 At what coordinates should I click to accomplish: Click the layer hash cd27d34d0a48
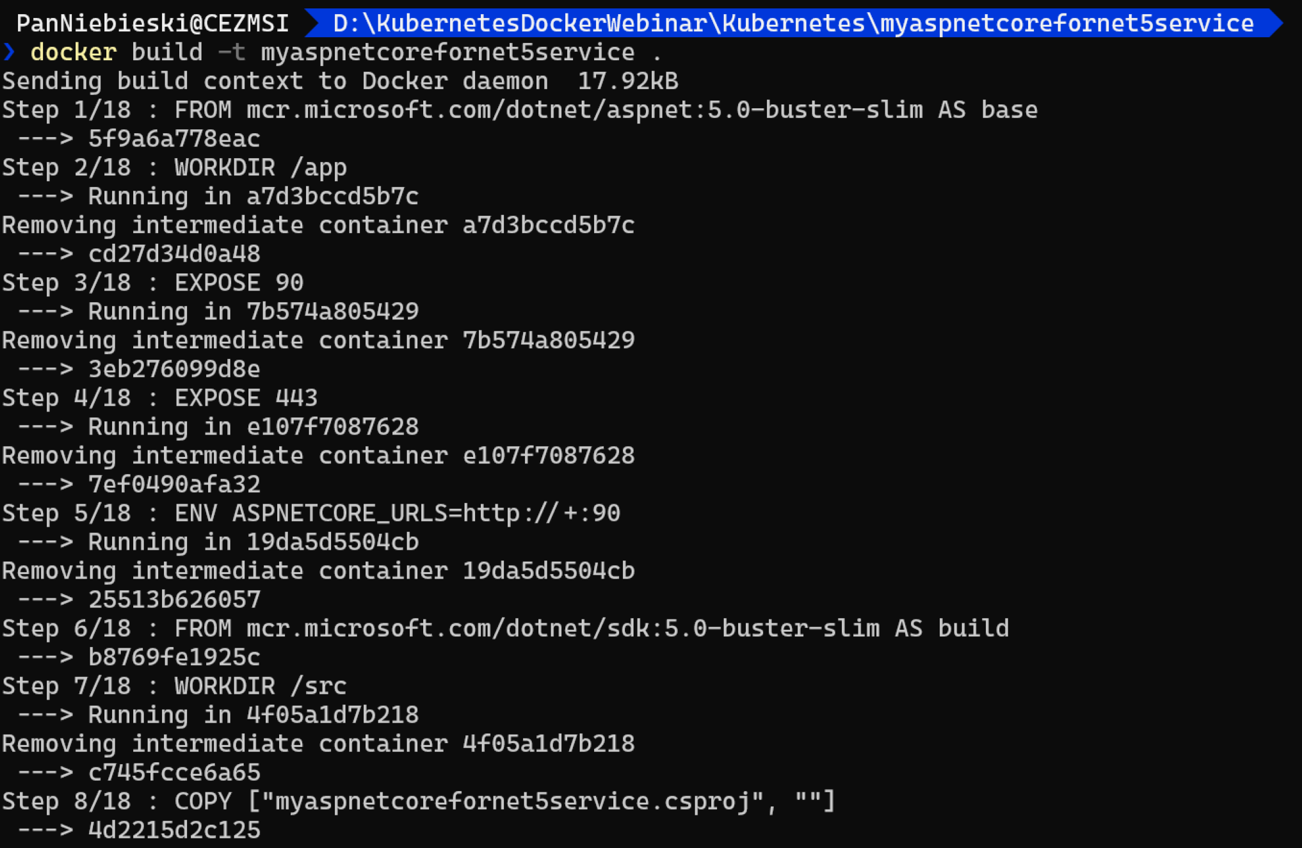174,254
